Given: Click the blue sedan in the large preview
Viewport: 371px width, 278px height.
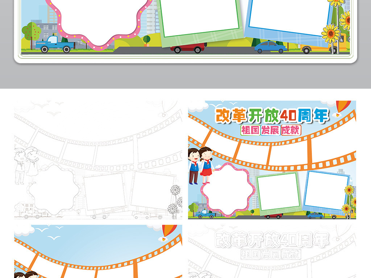Looking at the screenshot, I should 270,47.
